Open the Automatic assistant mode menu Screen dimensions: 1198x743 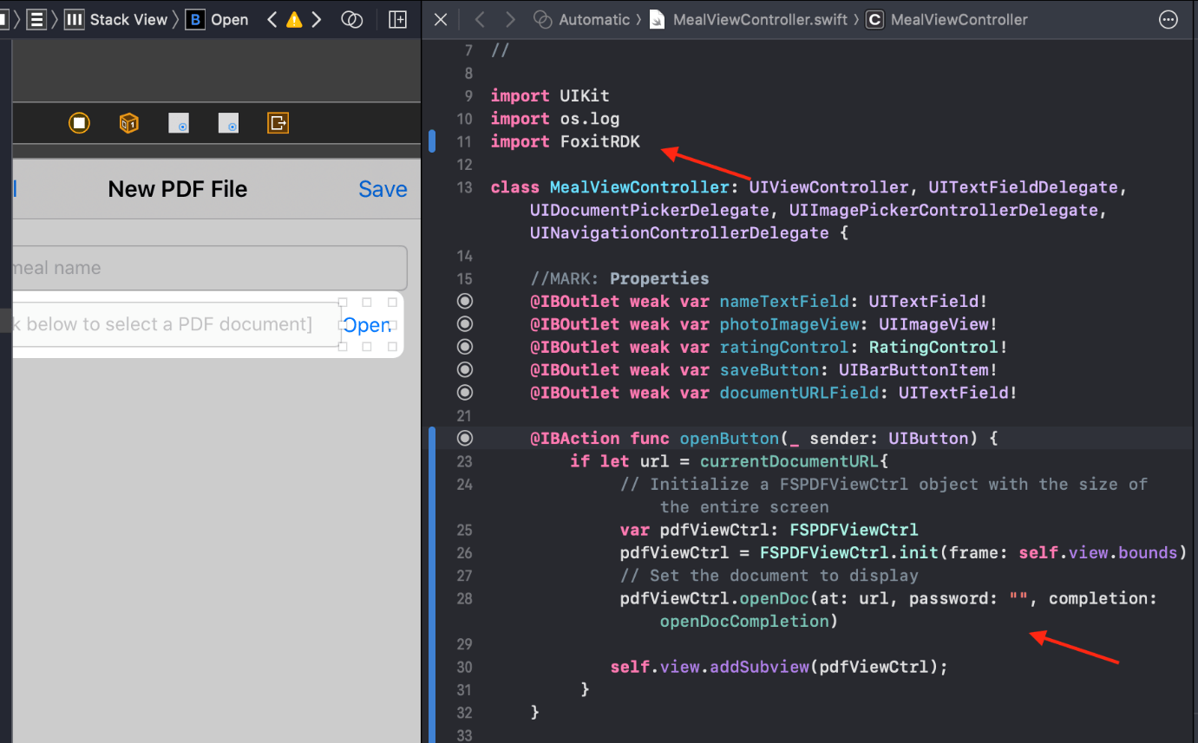click(x=583, y=19)
